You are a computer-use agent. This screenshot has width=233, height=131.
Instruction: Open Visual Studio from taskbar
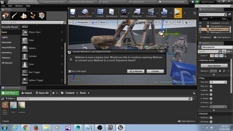[68, 128]
